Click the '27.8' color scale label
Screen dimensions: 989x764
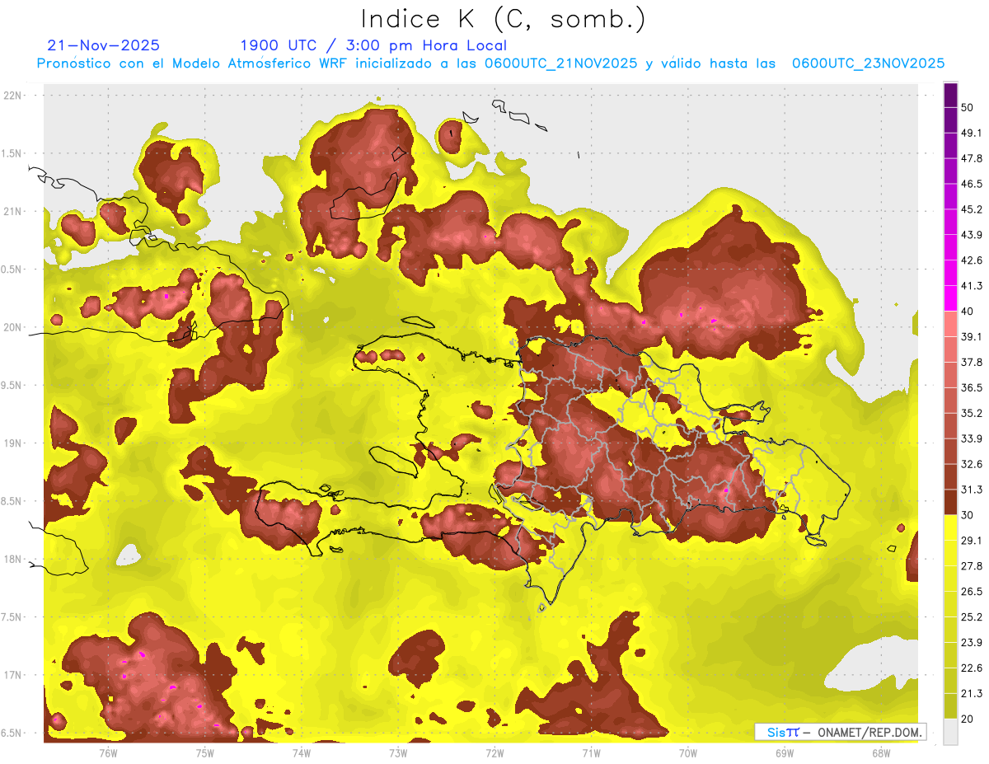(973, 565)
